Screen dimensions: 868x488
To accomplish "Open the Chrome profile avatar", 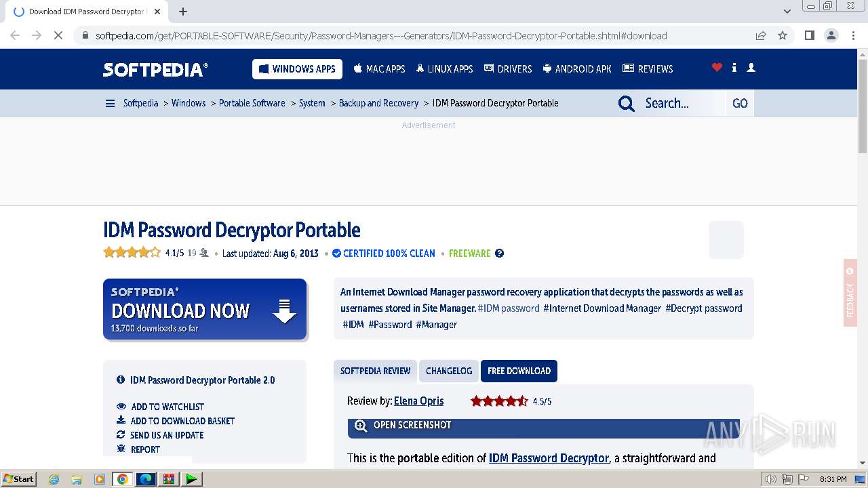I will pos(831,35).
